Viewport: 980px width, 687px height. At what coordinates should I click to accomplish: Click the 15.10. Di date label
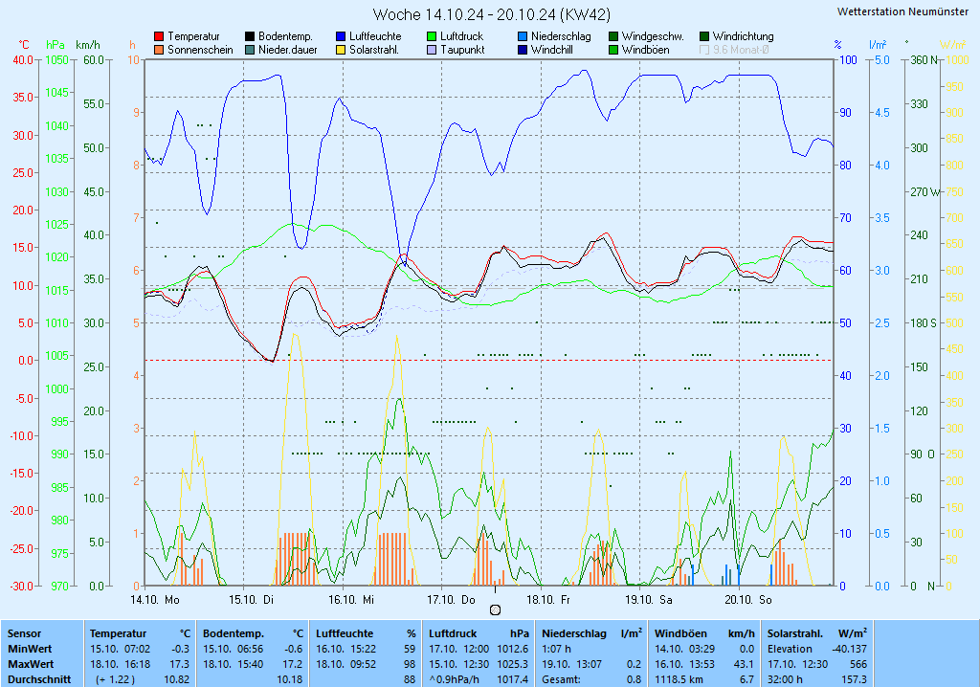pos(252,600)
